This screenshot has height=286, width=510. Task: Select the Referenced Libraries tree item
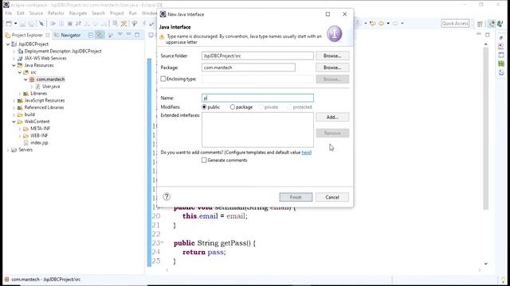pyautogui.click(x=44, y=108)
